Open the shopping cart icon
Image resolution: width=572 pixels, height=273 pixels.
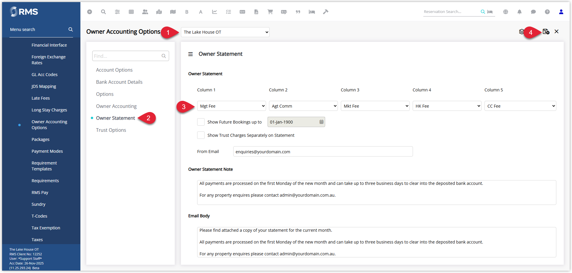pyautogui.click(x=270, y=12)
